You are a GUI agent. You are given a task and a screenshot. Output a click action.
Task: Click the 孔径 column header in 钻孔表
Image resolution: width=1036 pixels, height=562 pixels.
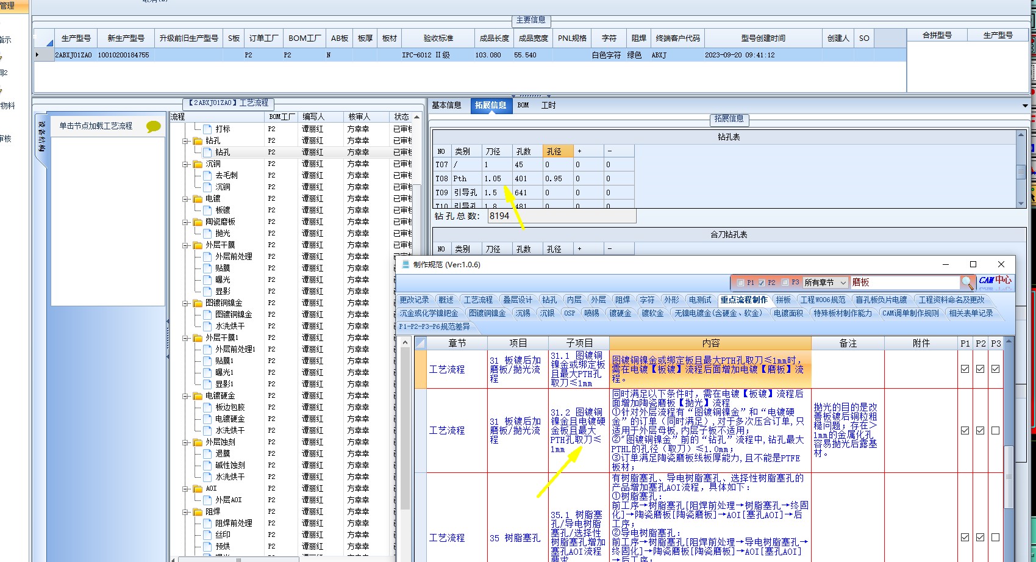tap(558, 151)
